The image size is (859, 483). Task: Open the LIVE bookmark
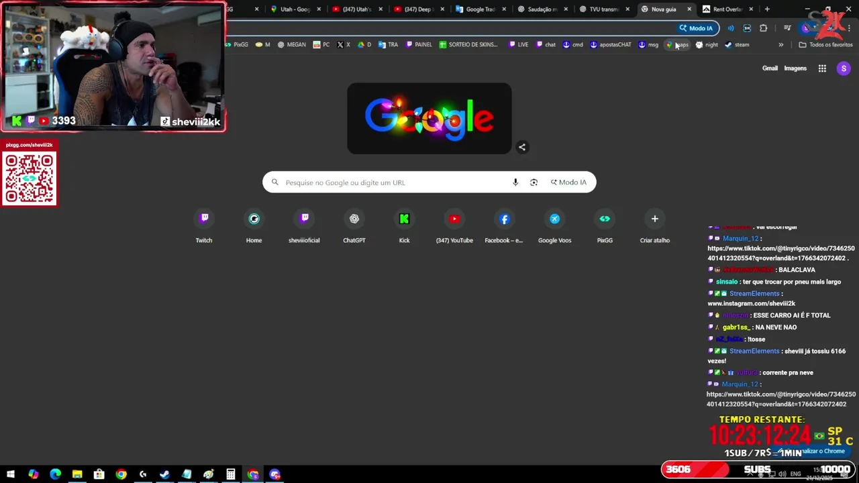[518, 45]
